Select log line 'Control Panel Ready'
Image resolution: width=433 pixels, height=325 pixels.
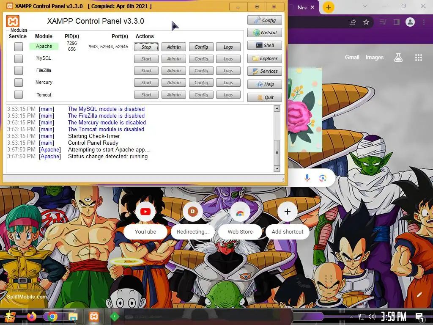93,143
